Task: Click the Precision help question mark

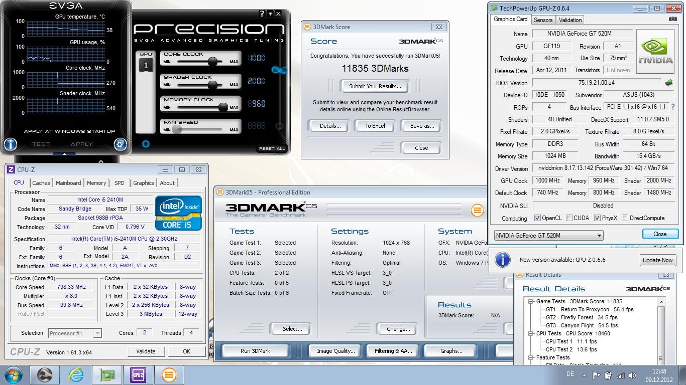Action: [262, 14]
